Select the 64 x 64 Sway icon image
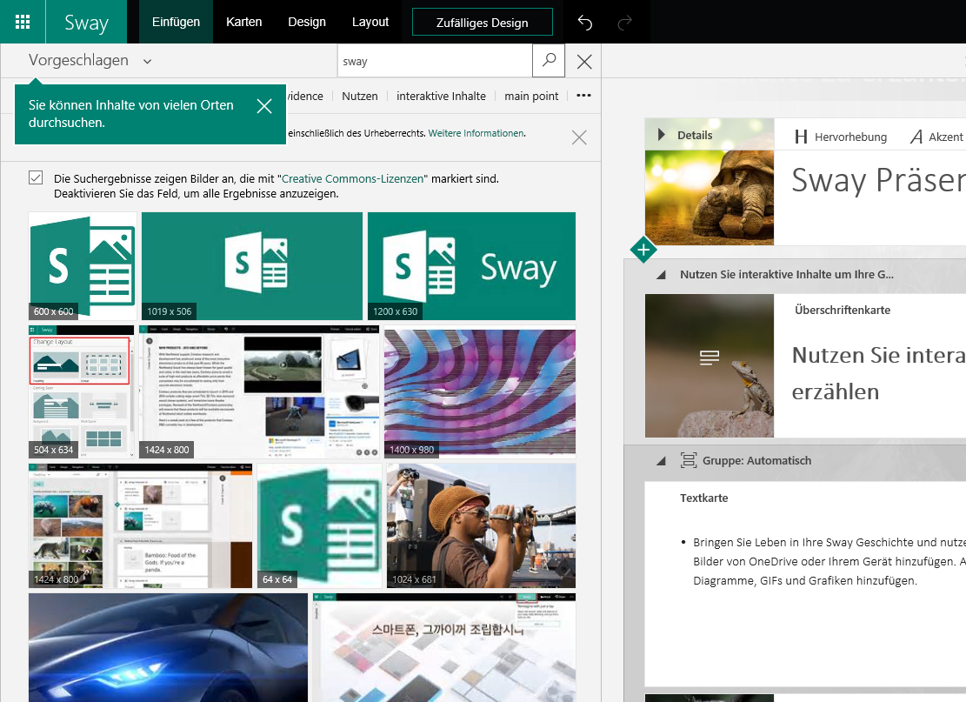The image size is (966, 702). 320,525
